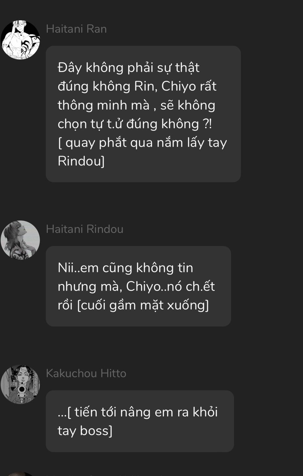Click the cut-off sender name at bottom edge
Screen dimensions: 303x476
pos(105,475)
